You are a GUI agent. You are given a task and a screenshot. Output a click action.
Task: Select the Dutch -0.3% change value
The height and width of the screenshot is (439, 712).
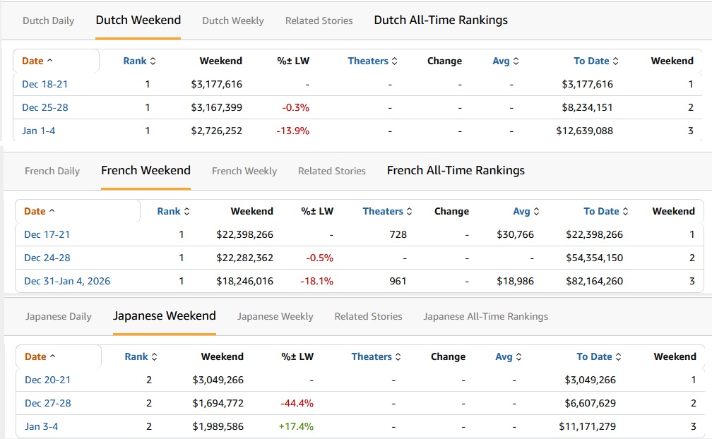(295, 108)
